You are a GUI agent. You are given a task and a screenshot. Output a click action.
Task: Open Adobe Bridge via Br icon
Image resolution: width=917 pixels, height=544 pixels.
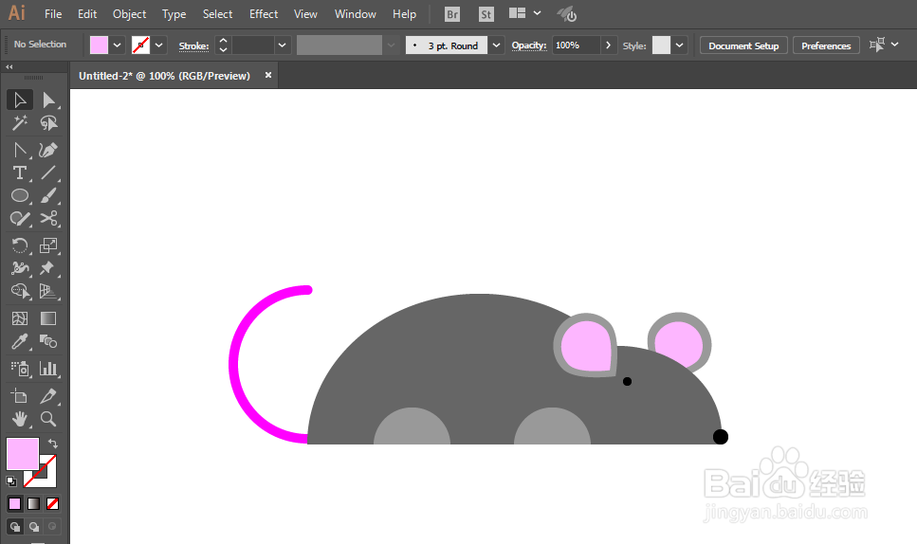point(452,14)
